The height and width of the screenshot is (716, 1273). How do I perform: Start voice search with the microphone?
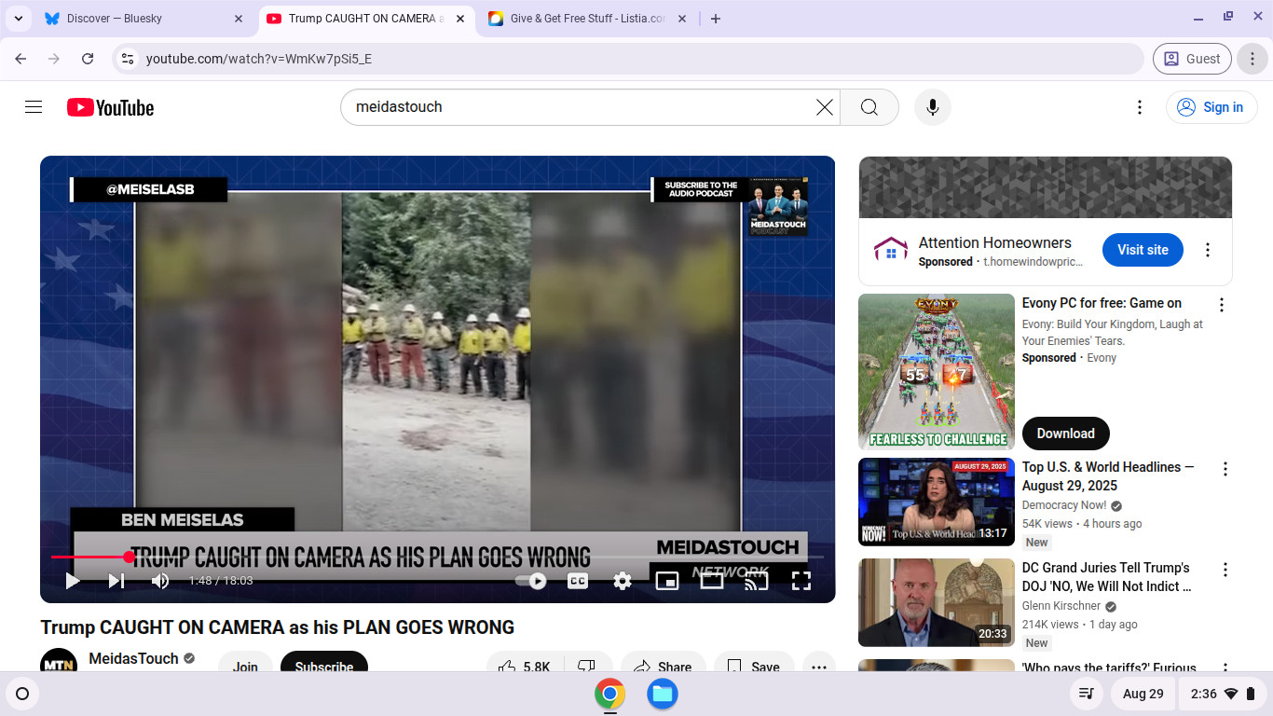click(932, 107)
